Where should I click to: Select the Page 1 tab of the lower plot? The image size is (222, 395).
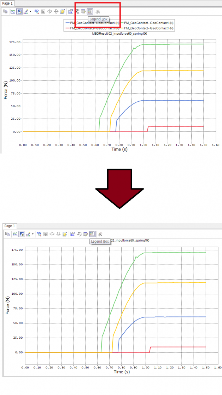tap(9, 226)
